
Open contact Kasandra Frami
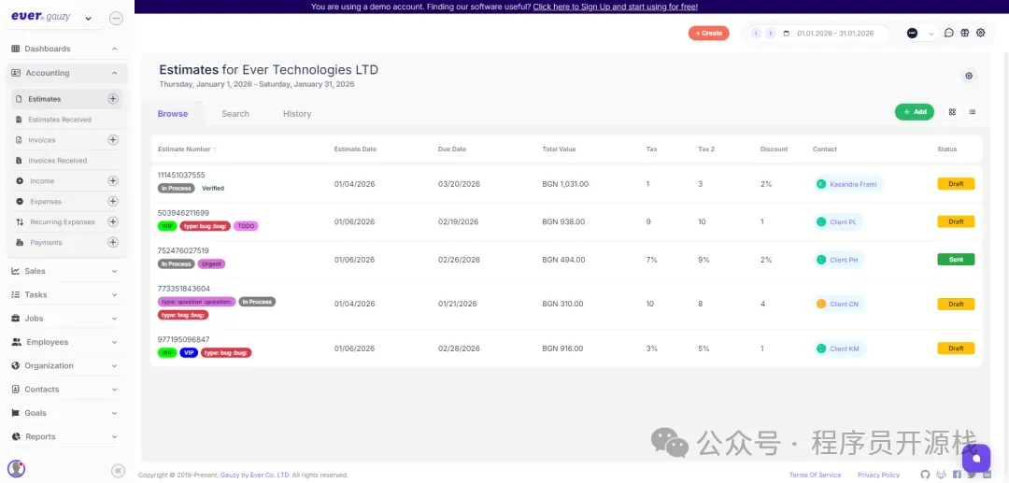coord(848,184)
